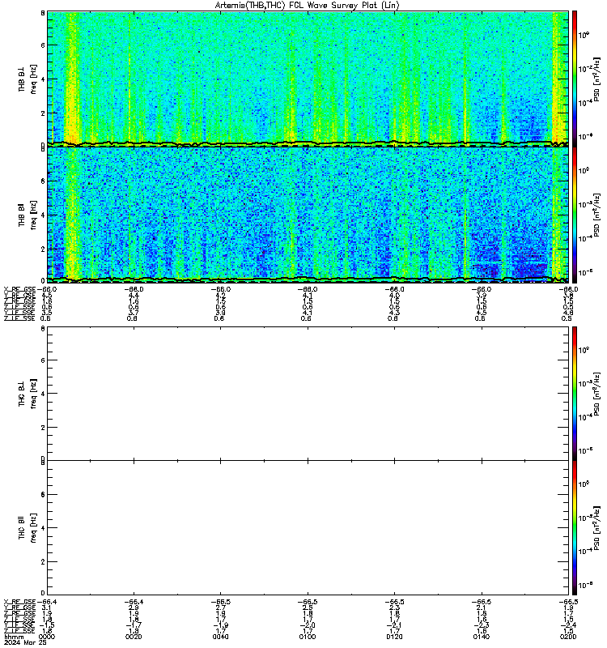This screenshot has height=648, width=607.
Task: Click the '0120' time tick label
Action: (x=394, y=637)
